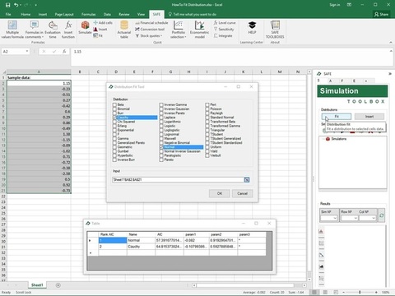Viewport: 395px width, 296px height.
Task: Open the Sim Nº dropdown
Action: coord(335,218)
